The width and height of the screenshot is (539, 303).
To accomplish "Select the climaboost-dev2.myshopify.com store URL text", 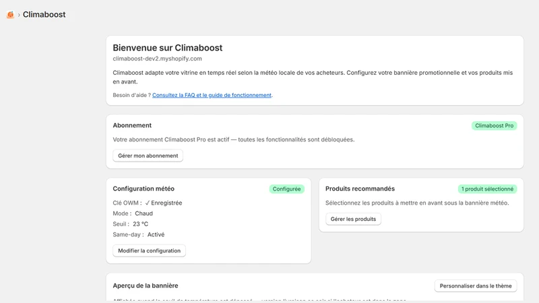I will (x=157, y=59).
